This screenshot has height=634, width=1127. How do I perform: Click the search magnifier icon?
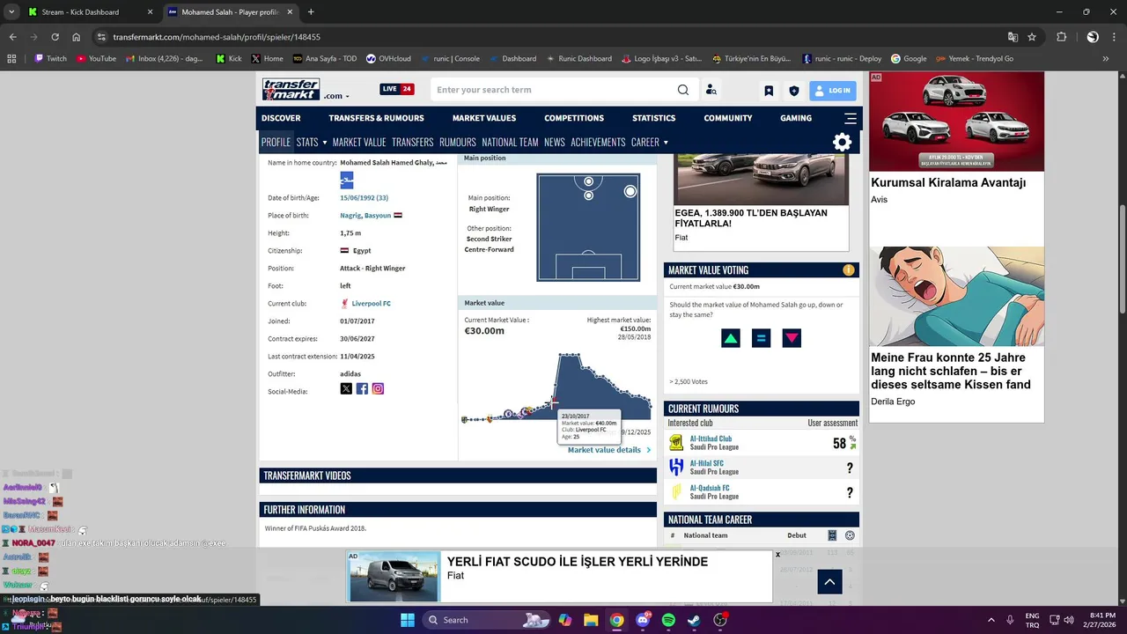[x=683, y=90]
